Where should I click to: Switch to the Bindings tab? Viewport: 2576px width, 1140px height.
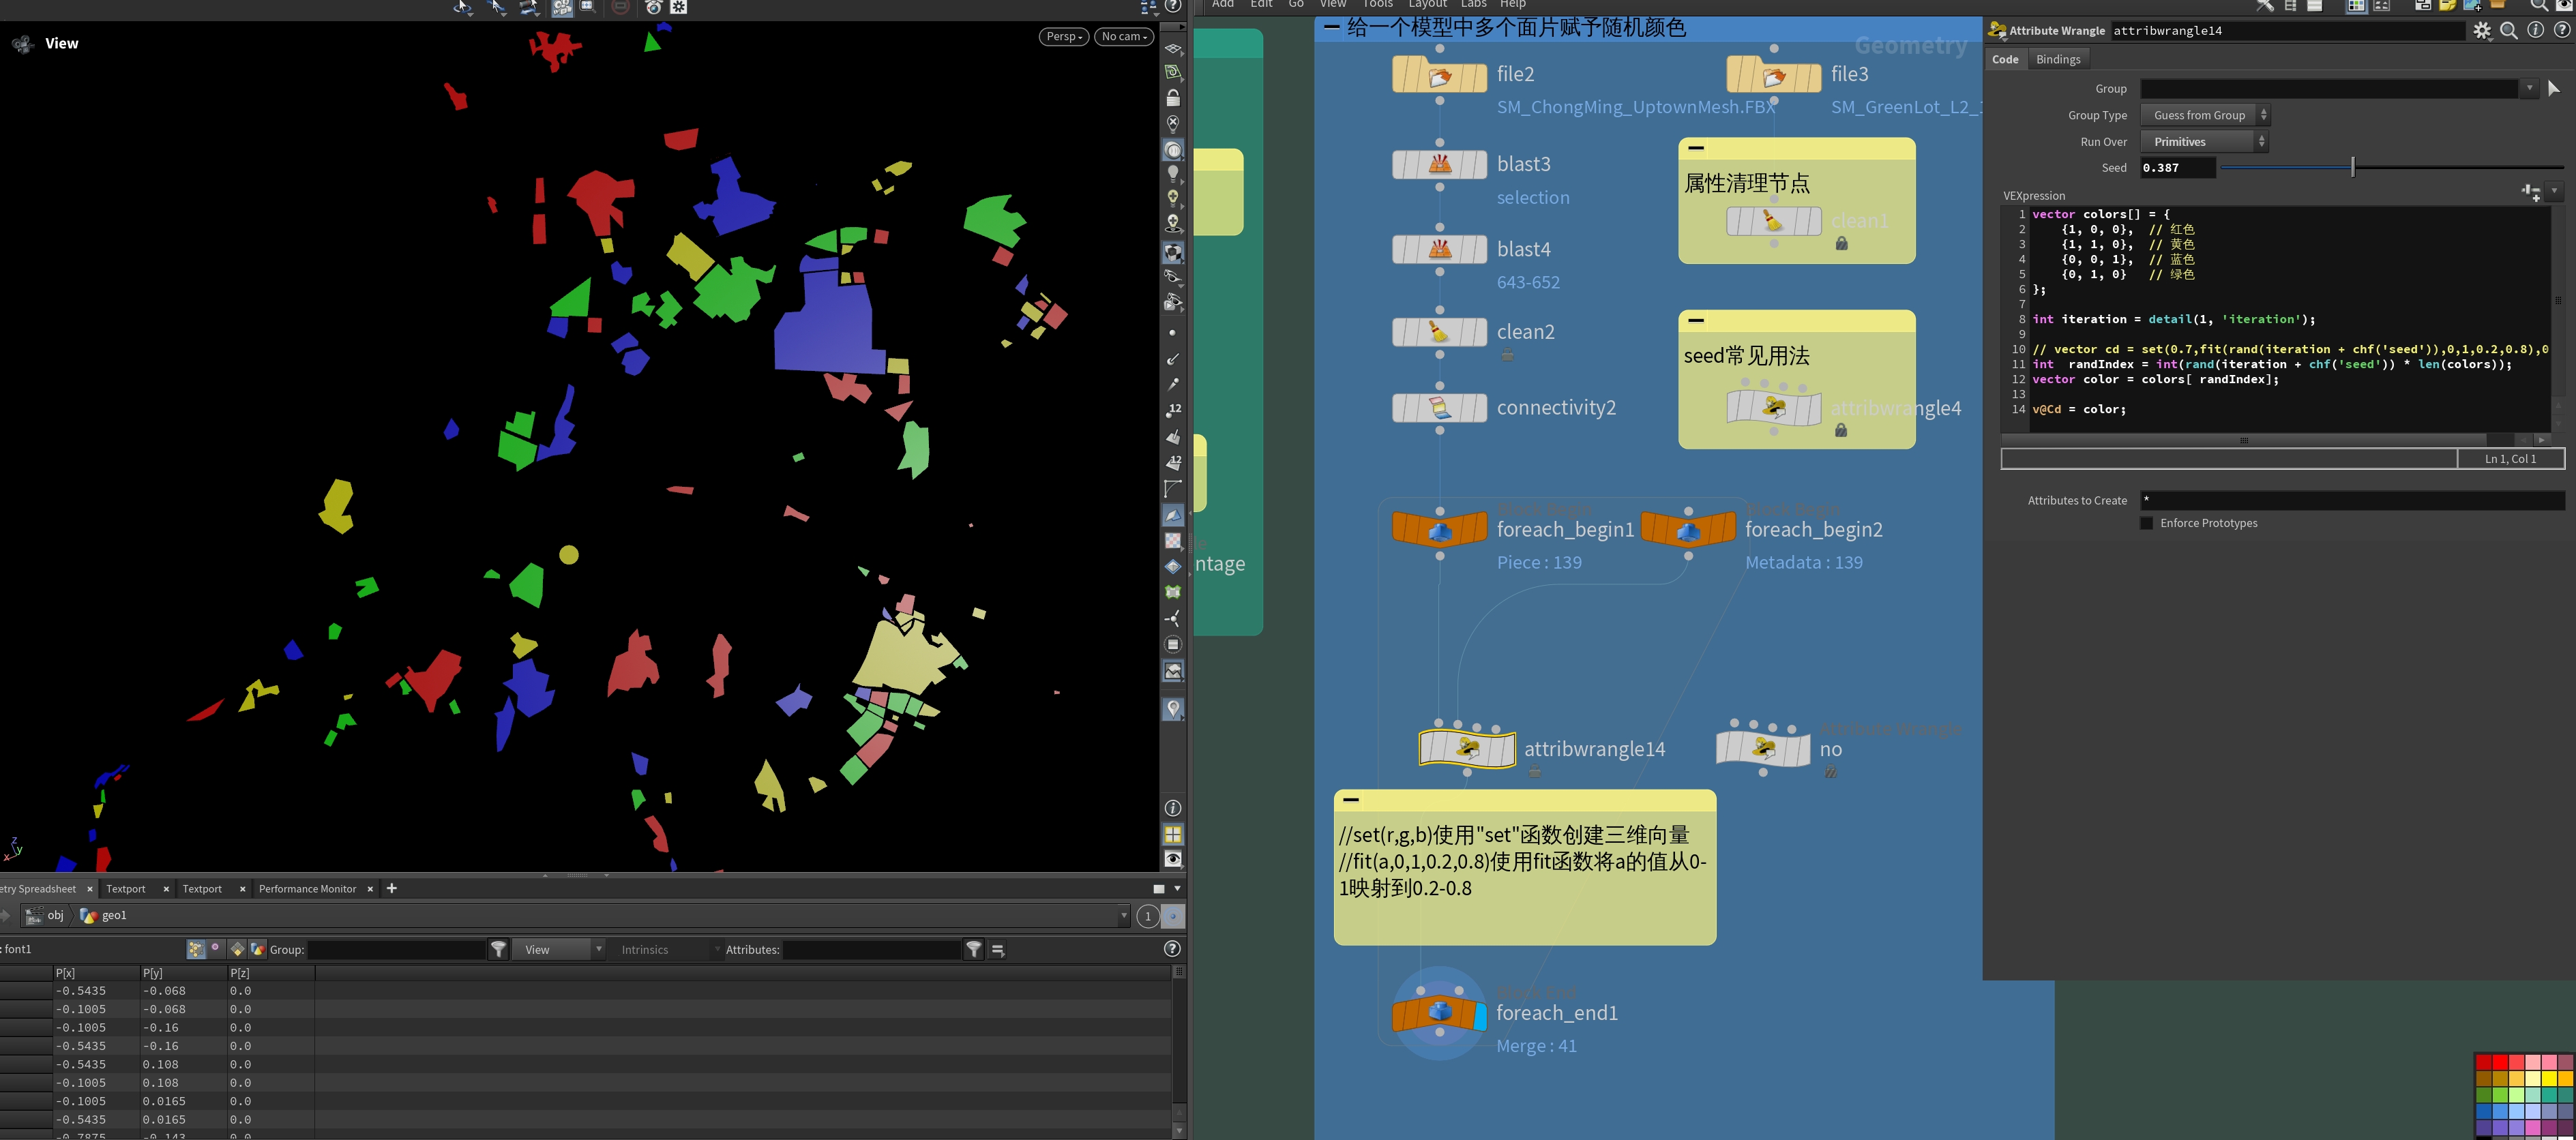tap(2058, 60)
